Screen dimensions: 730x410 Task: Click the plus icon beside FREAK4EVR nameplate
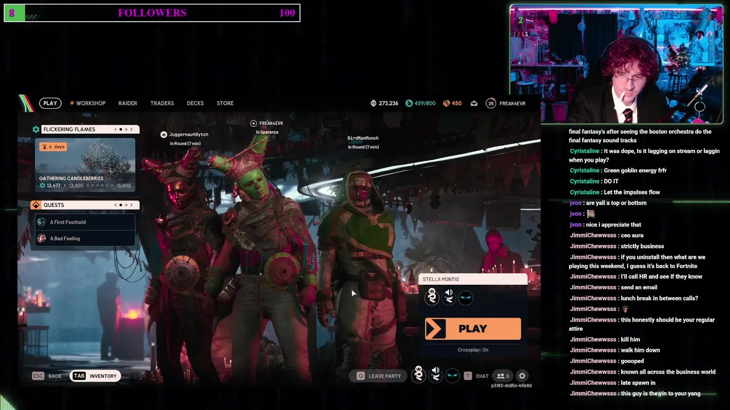pos(254,123)
